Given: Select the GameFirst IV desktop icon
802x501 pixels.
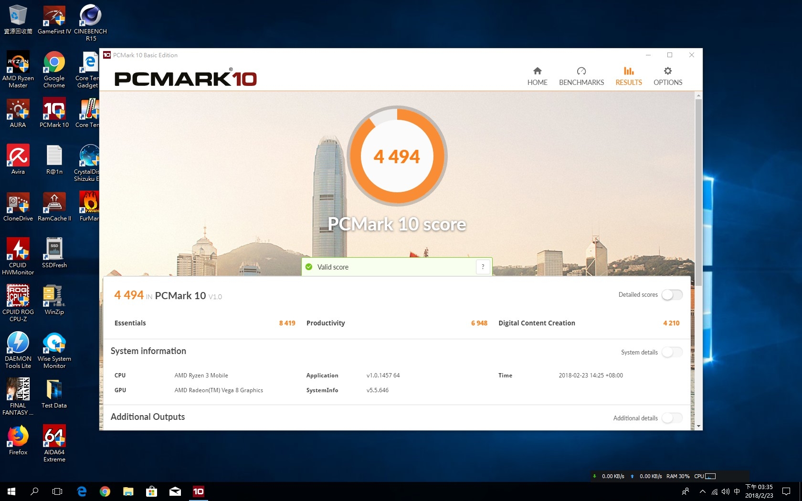Looking at the screenshot, I should pos(54,19).
